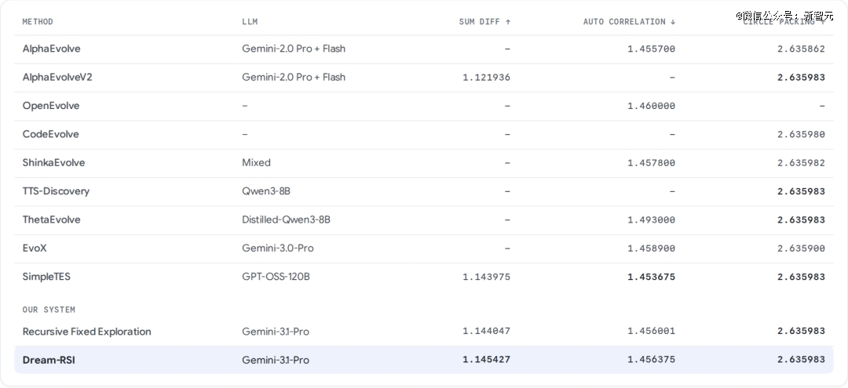Click the TTS-Discovery method entry
Image resolution: width=848 pixels, height=388 pixels.
[56, 191]
